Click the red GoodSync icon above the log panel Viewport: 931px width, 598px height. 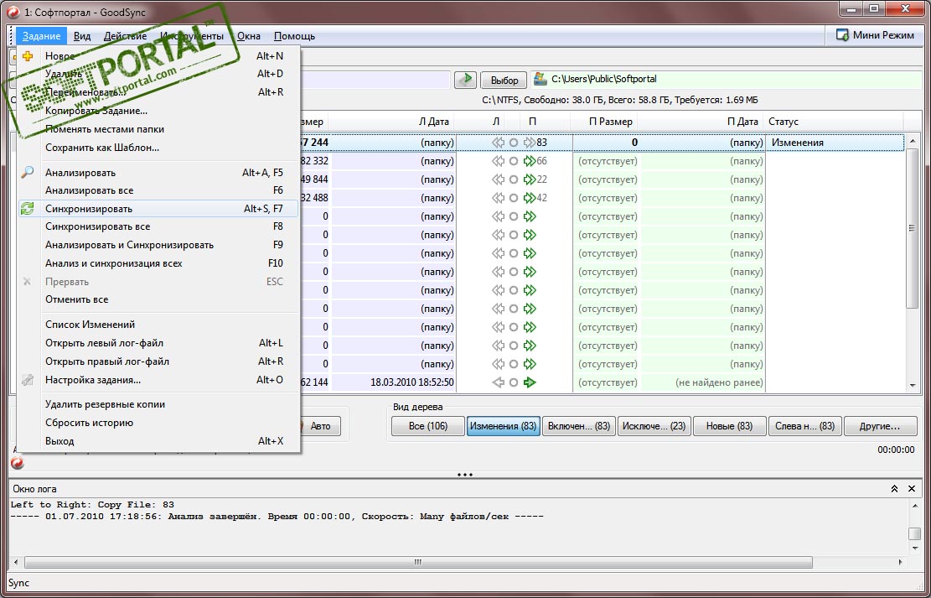click(17, 463)
